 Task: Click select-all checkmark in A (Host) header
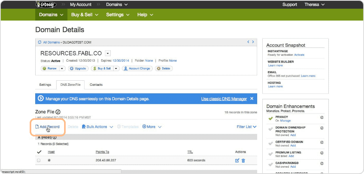point(39,152)
